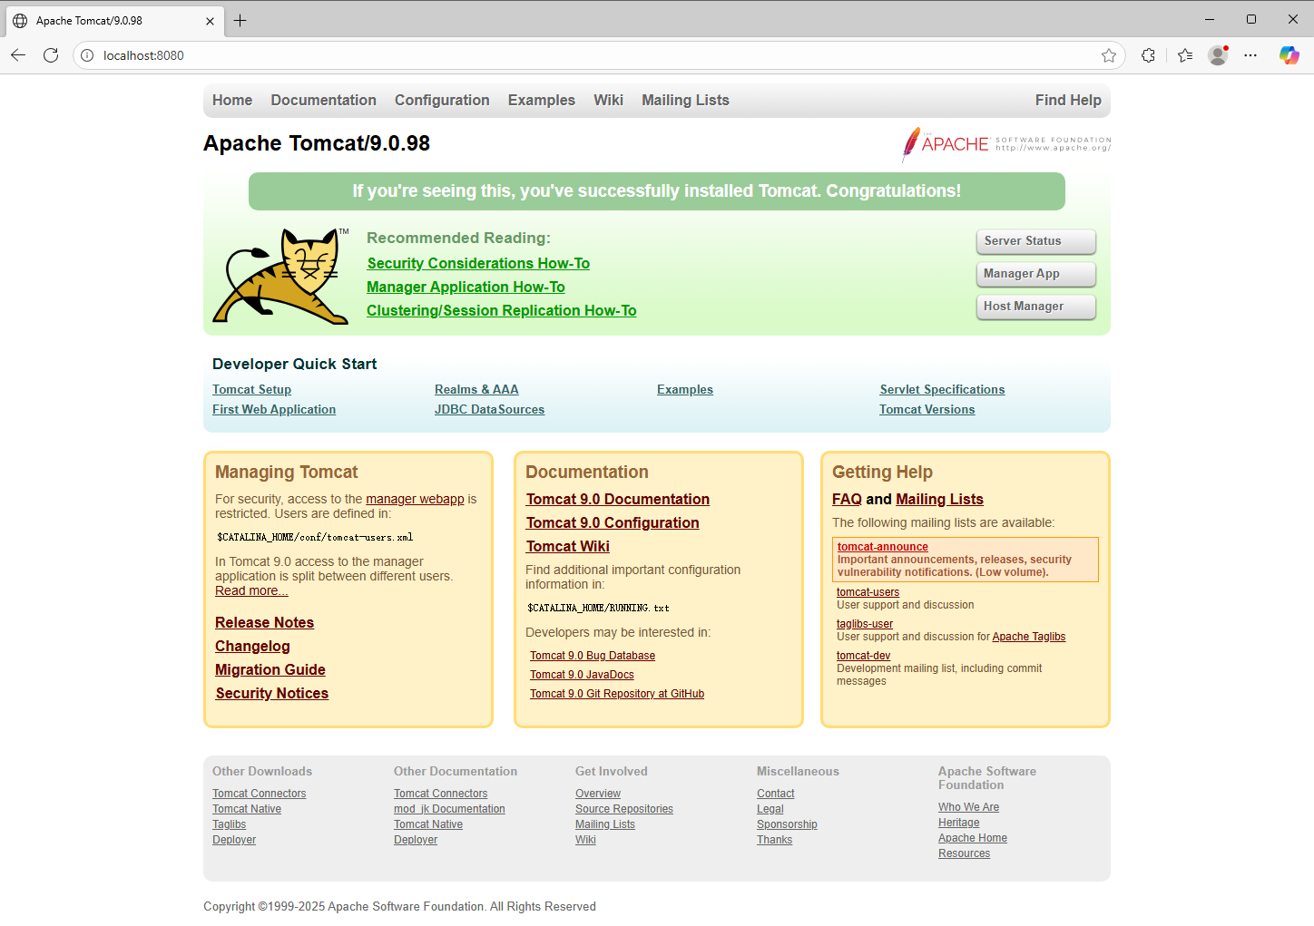Screen dimensions: 1314x926
Task: Open the FAQ link under Getting Help
Action: pos(847,499)
